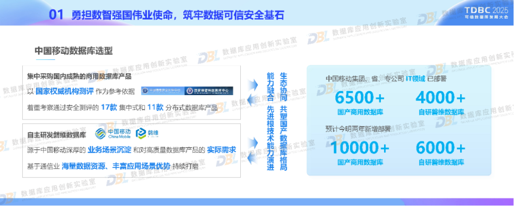Click the national evaluation centers logo banner
Screen dimensions: 514x206
[187, 91]
